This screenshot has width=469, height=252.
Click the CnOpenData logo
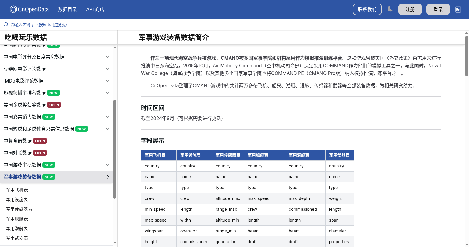(29, 9)
